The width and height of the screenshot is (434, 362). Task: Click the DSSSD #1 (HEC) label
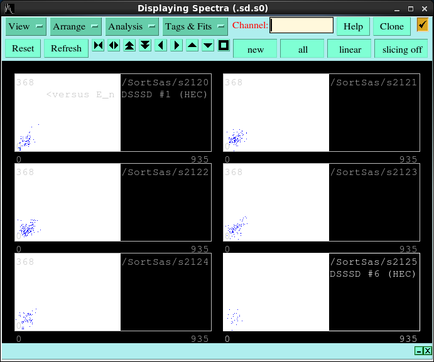point(164,95)
